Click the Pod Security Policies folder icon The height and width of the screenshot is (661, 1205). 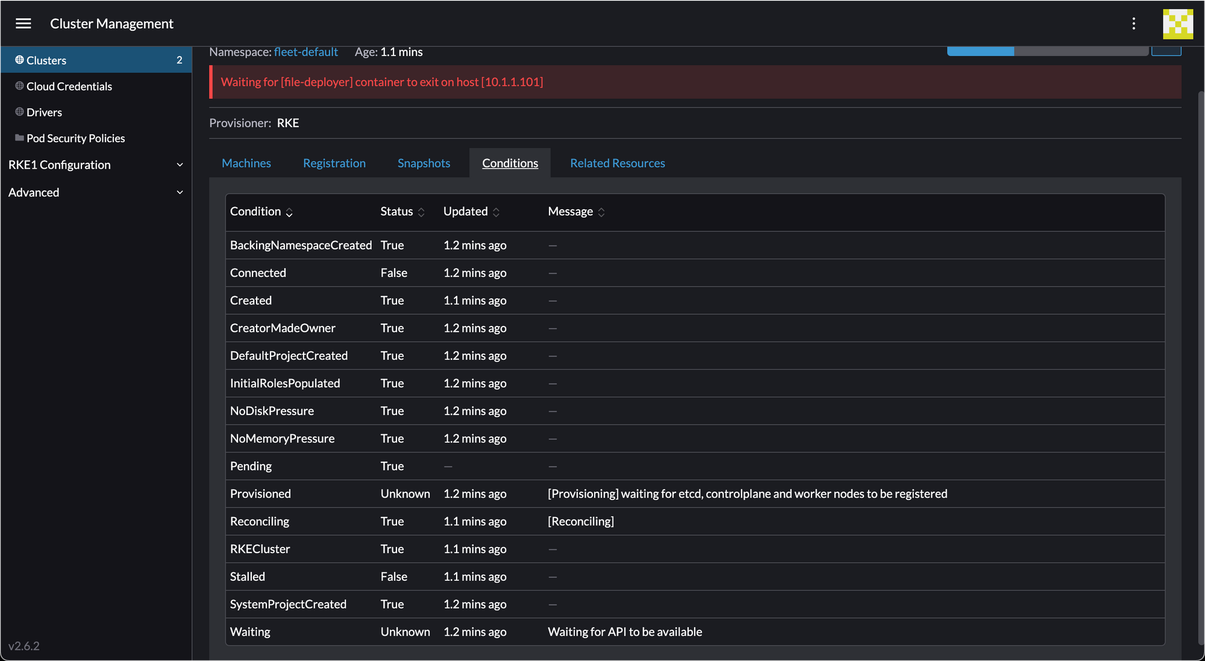coord(19,138)
